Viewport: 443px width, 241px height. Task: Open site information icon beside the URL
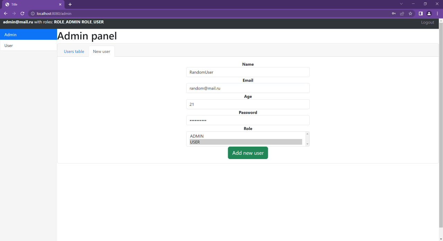(33, 13)
